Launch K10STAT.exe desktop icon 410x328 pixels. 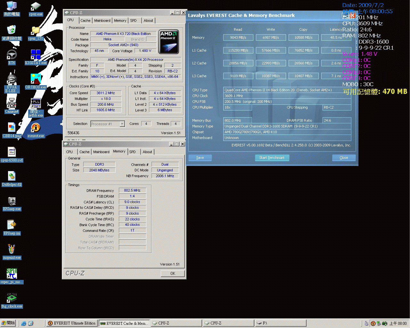(36, 57)
